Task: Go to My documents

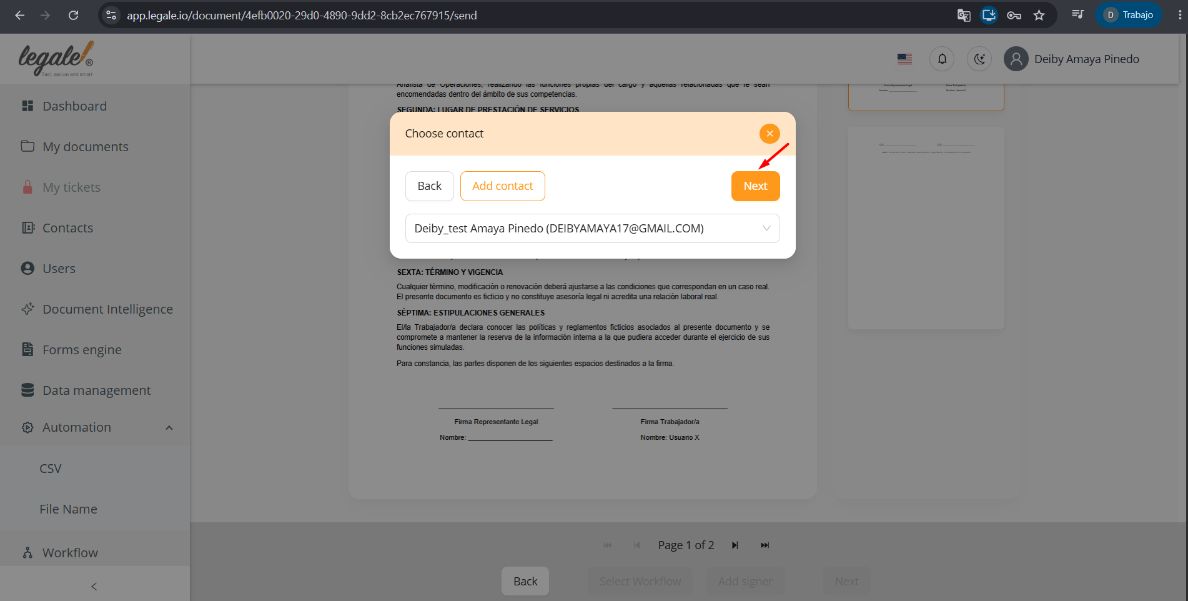Action: (x=86, y=147)
